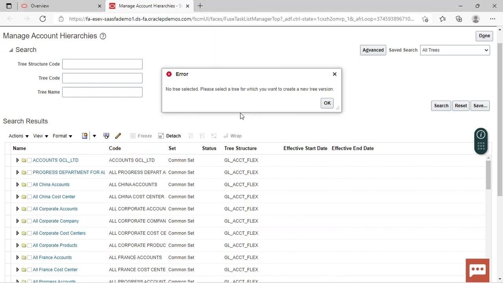503x283 pixels.
Task: Tick the checkbox for All France Accounts
Action: (29, 258)
